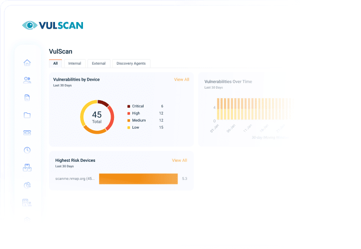Click the 'Vulnerabilities by Device' heading
Viewport: 361px width, 249px height.
click(x=76, y=79)
